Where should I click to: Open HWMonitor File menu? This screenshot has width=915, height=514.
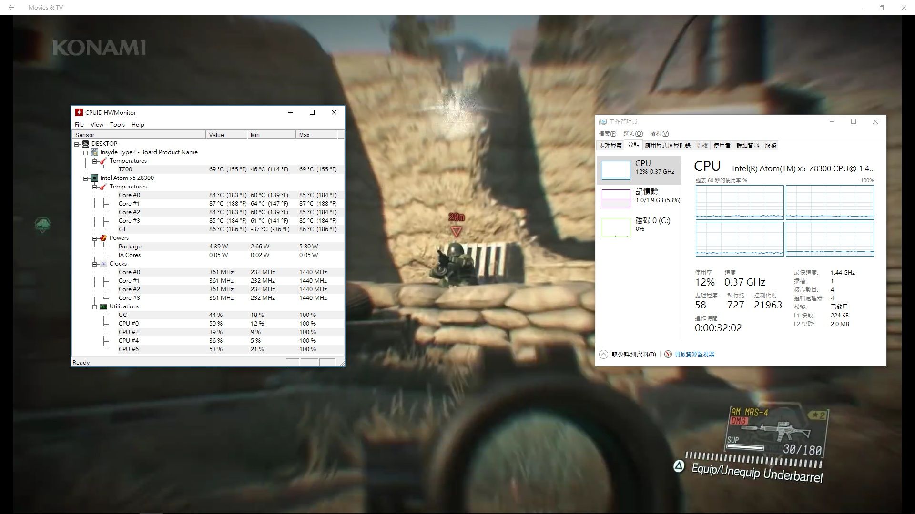[x=79, y=125]
